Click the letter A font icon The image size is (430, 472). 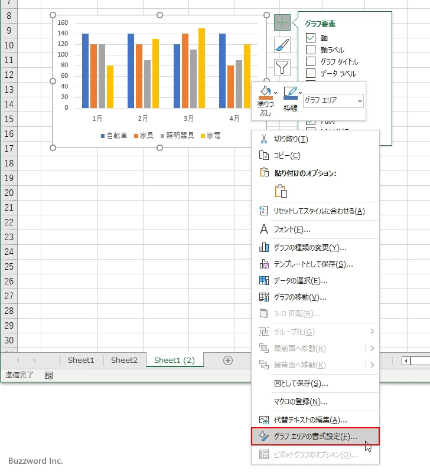[264, 229]
